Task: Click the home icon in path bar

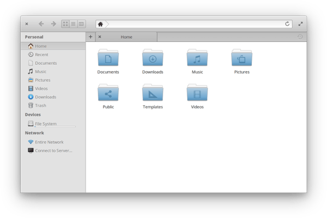Action: (x=100, y=24)
